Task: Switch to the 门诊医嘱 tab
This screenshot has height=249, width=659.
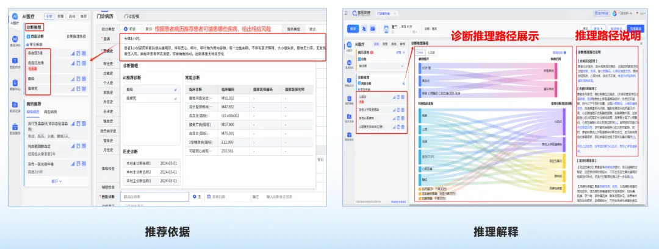Action: 132,16
